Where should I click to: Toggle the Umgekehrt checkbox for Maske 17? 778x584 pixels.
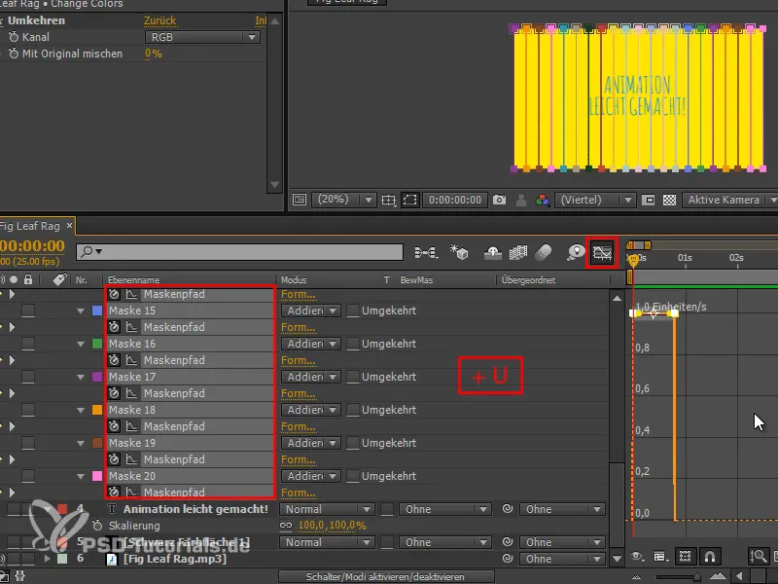[353, 377]
